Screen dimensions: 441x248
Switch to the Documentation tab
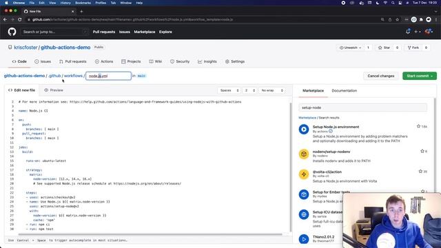(345, 90)
